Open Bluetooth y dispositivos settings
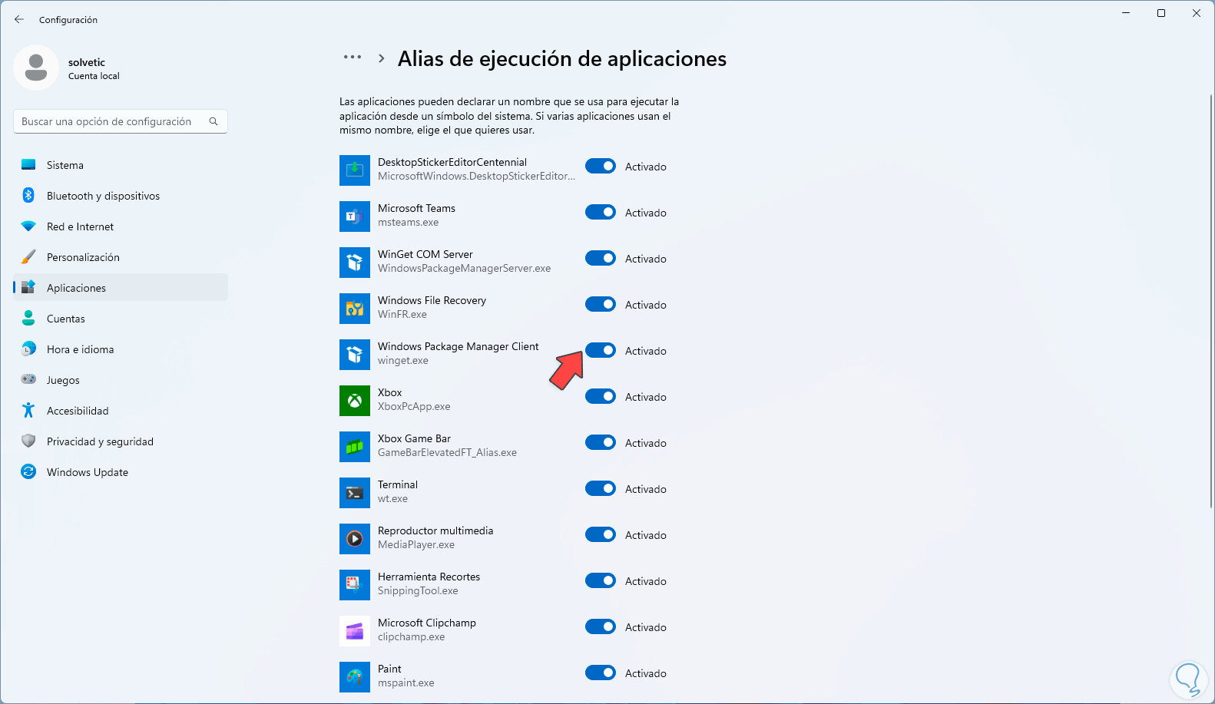 pos(103,196)
